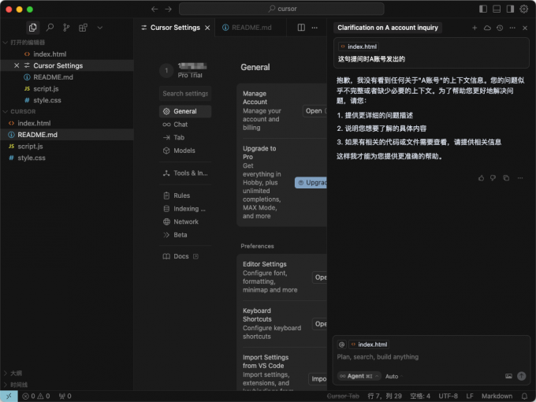Select the General settings section
The image size is (536, 402).
click(185, 111)
